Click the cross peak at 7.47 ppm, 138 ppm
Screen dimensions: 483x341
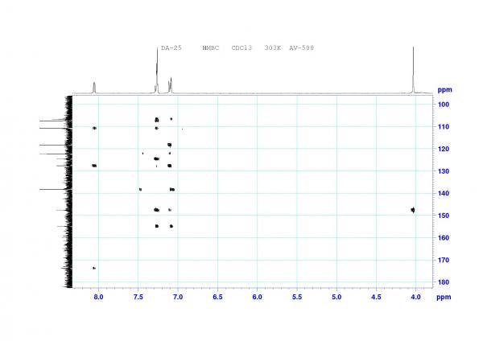click(x=140, y=190)
